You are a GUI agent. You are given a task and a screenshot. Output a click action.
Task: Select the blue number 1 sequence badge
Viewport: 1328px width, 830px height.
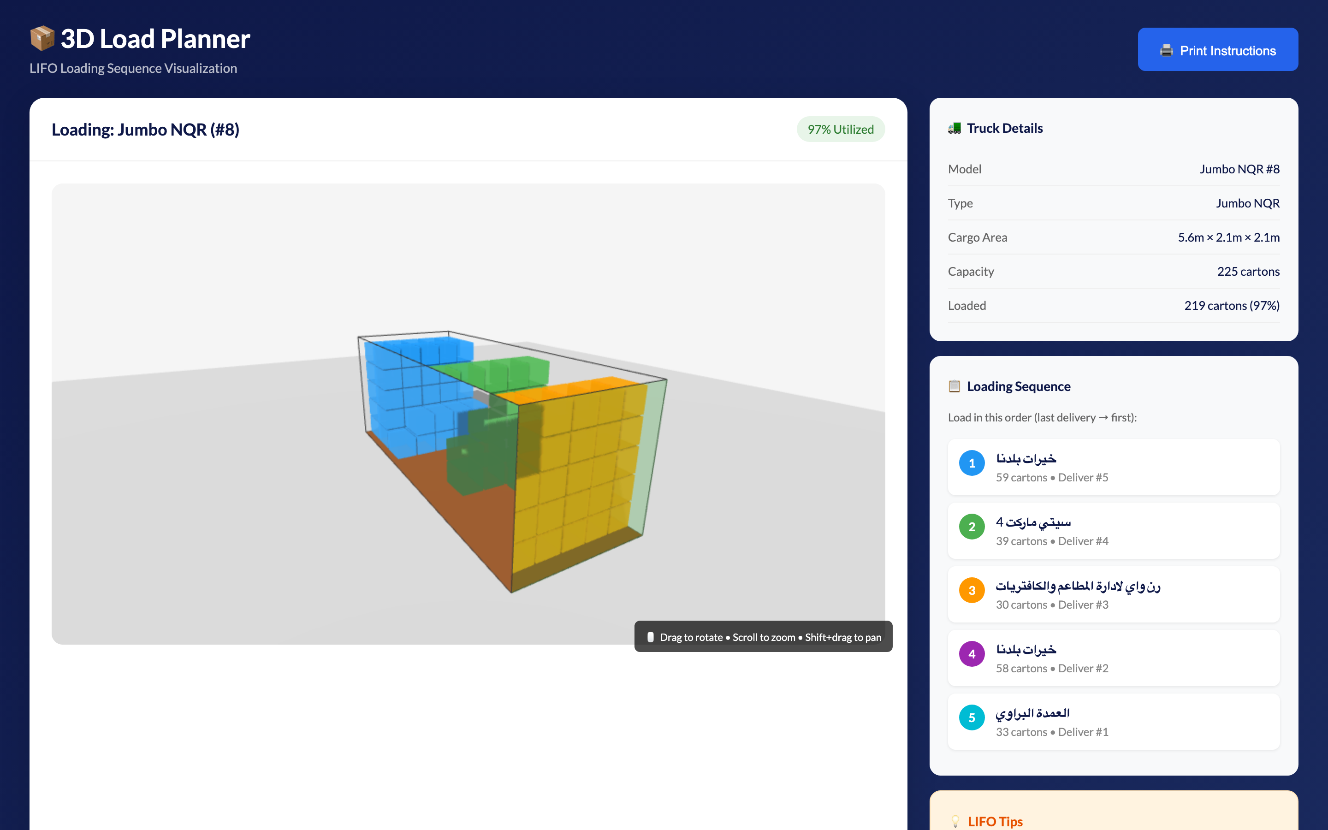[x=971, y=463]
